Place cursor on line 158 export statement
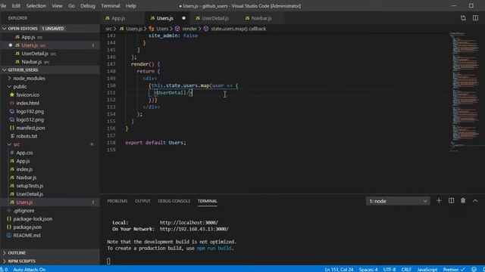The image size is (485, 272). (155, 143)
